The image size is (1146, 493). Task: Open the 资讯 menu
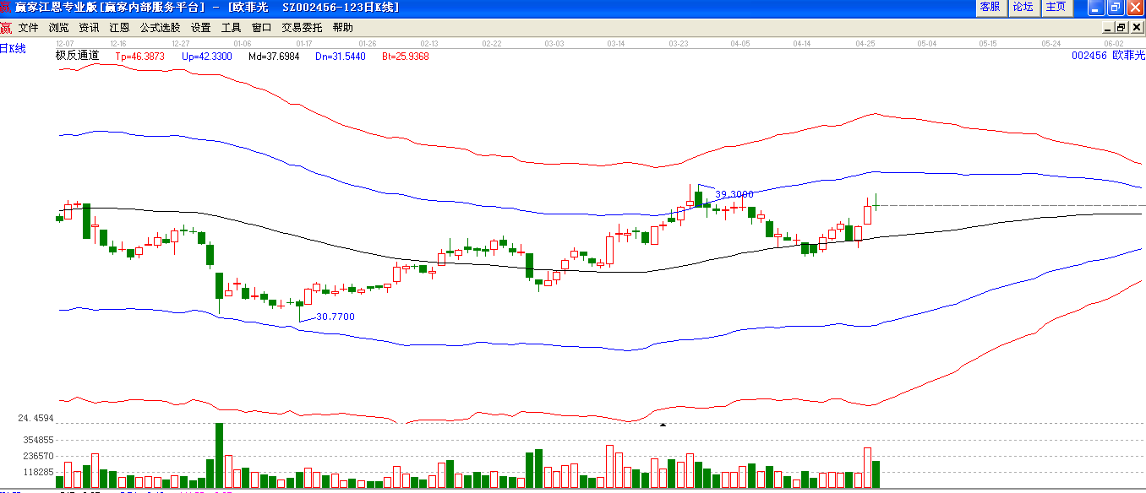(x=89, y=28)
